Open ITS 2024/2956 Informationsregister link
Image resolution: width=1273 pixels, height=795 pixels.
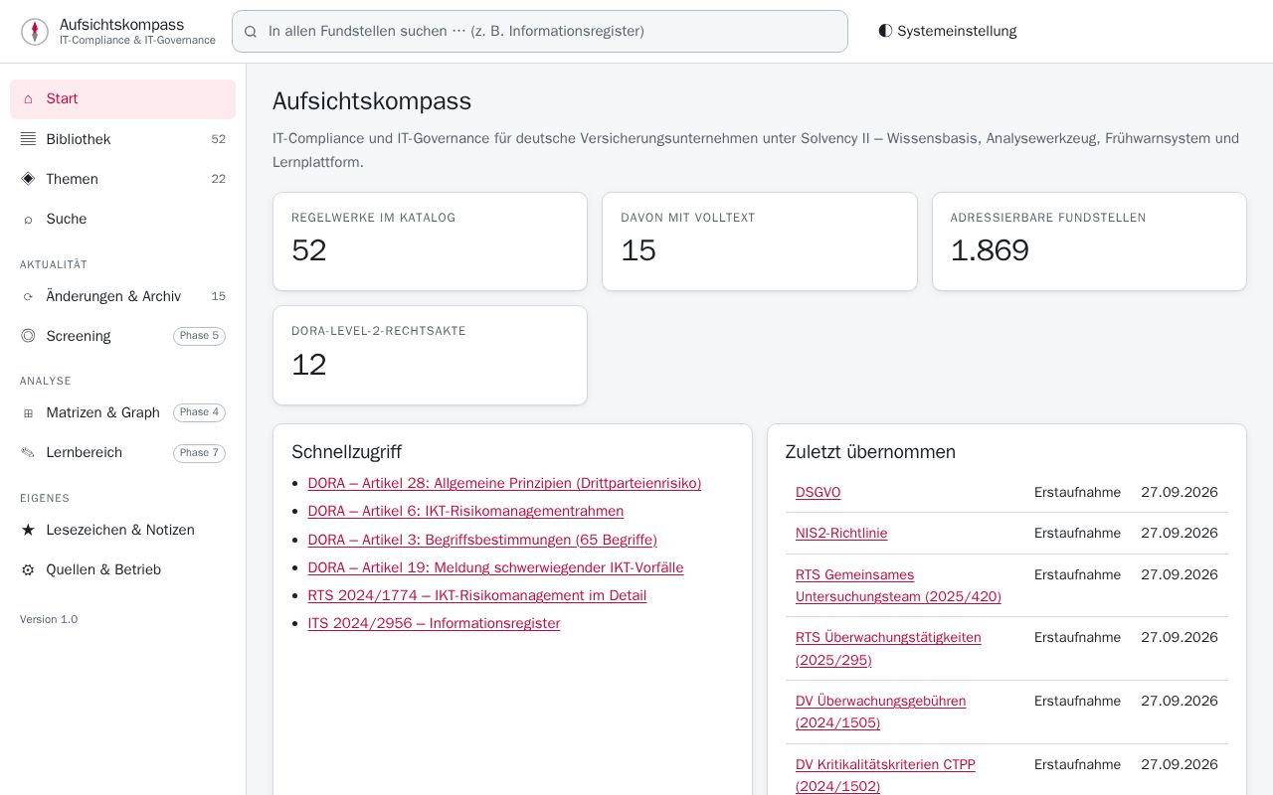coord(434,623)
